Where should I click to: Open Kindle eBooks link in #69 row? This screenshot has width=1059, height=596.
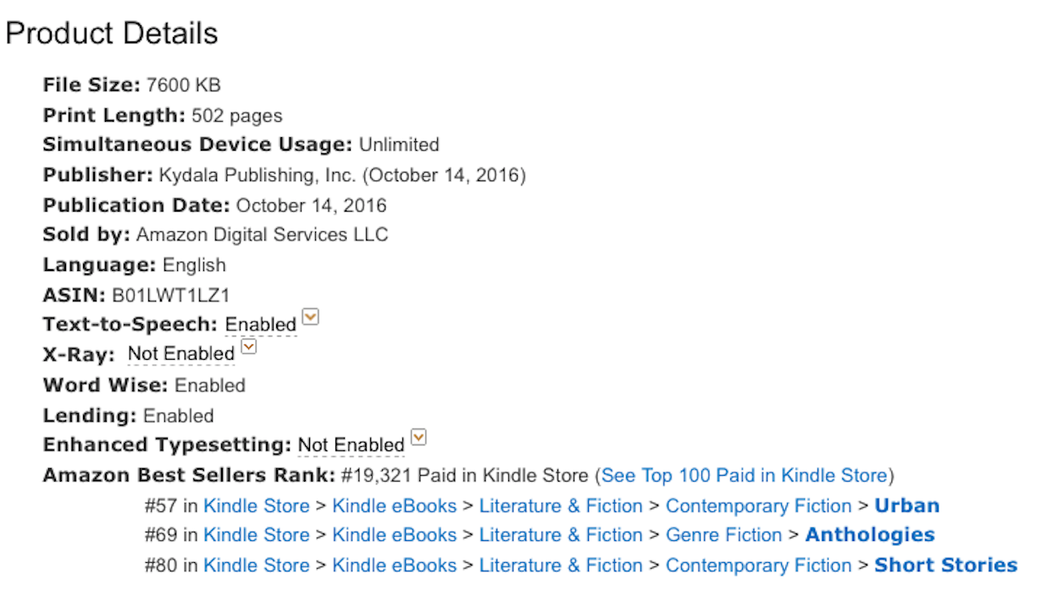[394, 535]
